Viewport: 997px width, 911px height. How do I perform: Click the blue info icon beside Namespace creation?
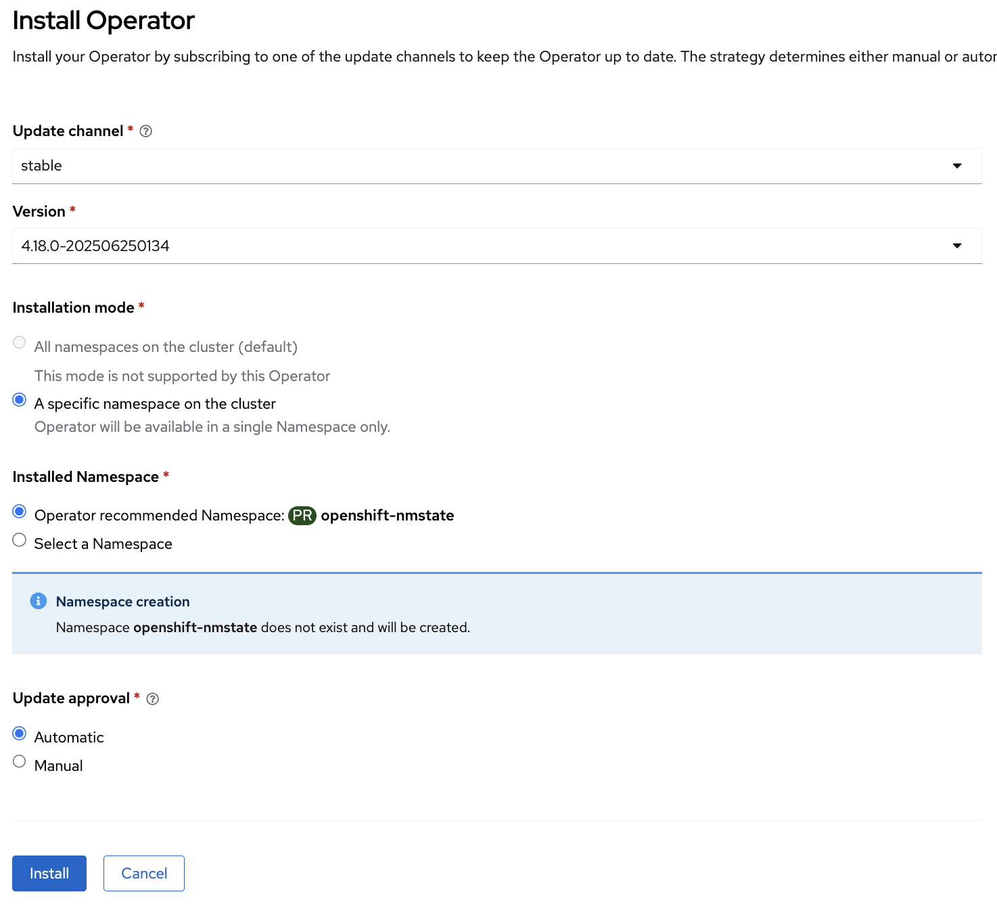[x=39, y=601]
